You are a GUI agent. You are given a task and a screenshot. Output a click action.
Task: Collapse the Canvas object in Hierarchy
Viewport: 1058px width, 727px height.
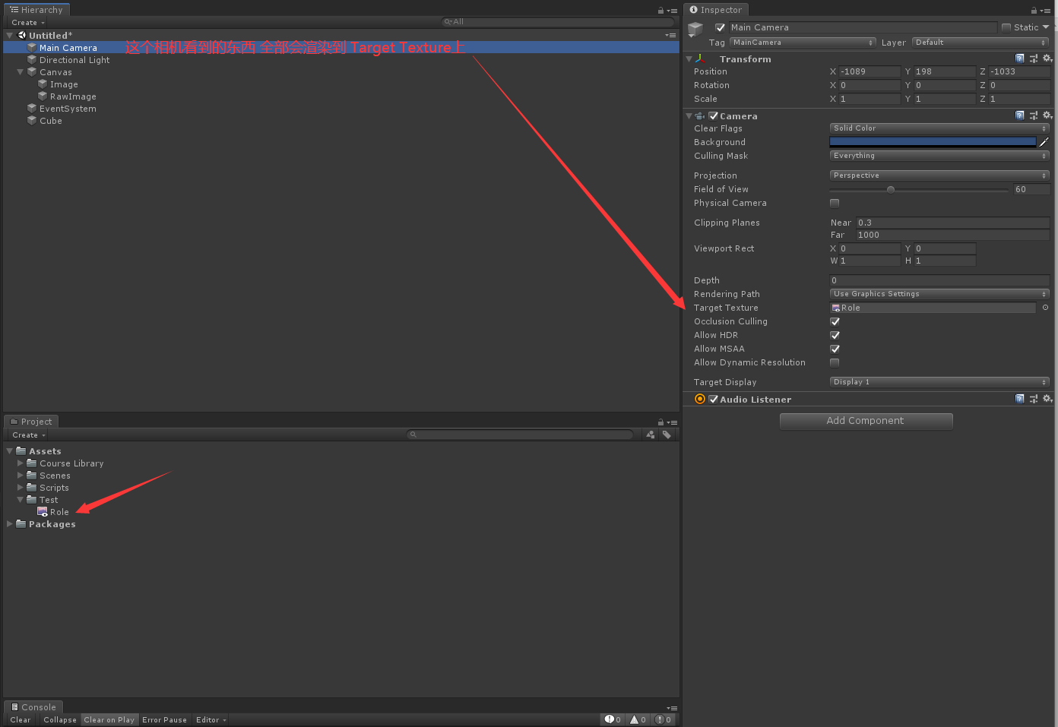(21, 72)
